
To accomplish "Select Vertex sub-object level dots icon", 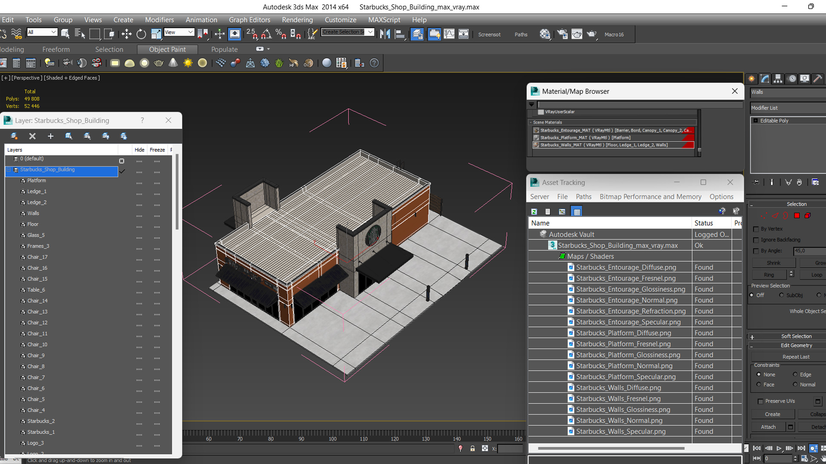I will click(x=764, y=216).
